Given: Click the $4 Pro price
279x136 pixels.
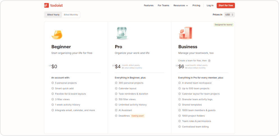Looking at the screenshot, I should (117, 66).
